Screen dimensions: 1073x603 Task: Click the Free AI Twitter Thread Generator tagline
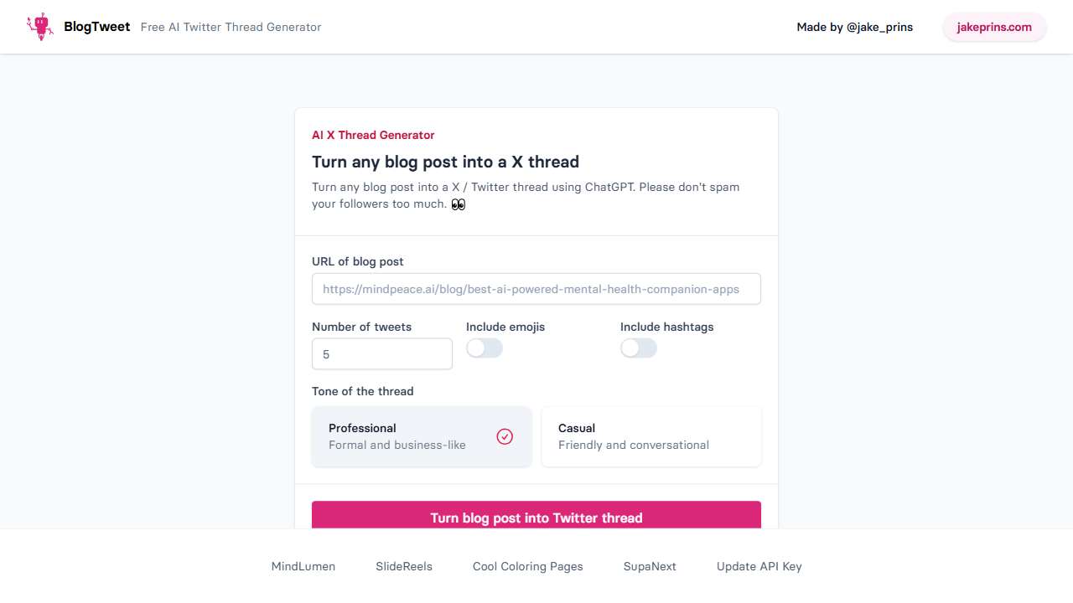231,27
